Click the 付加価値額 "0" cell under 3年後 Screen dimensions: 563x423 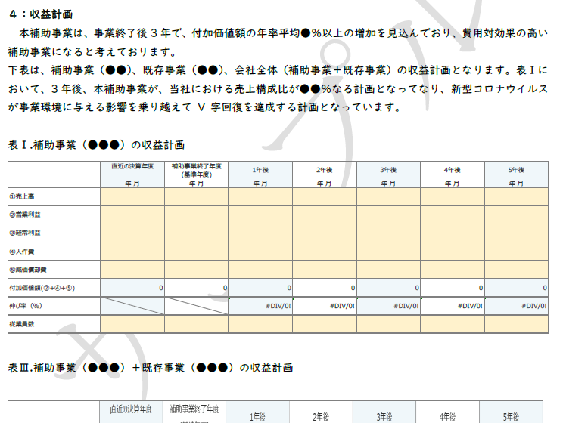[388, 288]
